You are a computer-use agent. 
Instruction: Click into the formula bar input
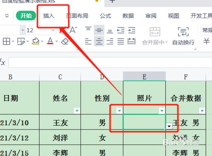[110, 62]
